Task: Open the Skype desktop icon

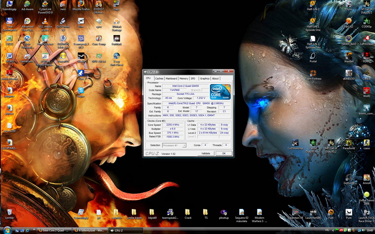Action: (81, 93)
